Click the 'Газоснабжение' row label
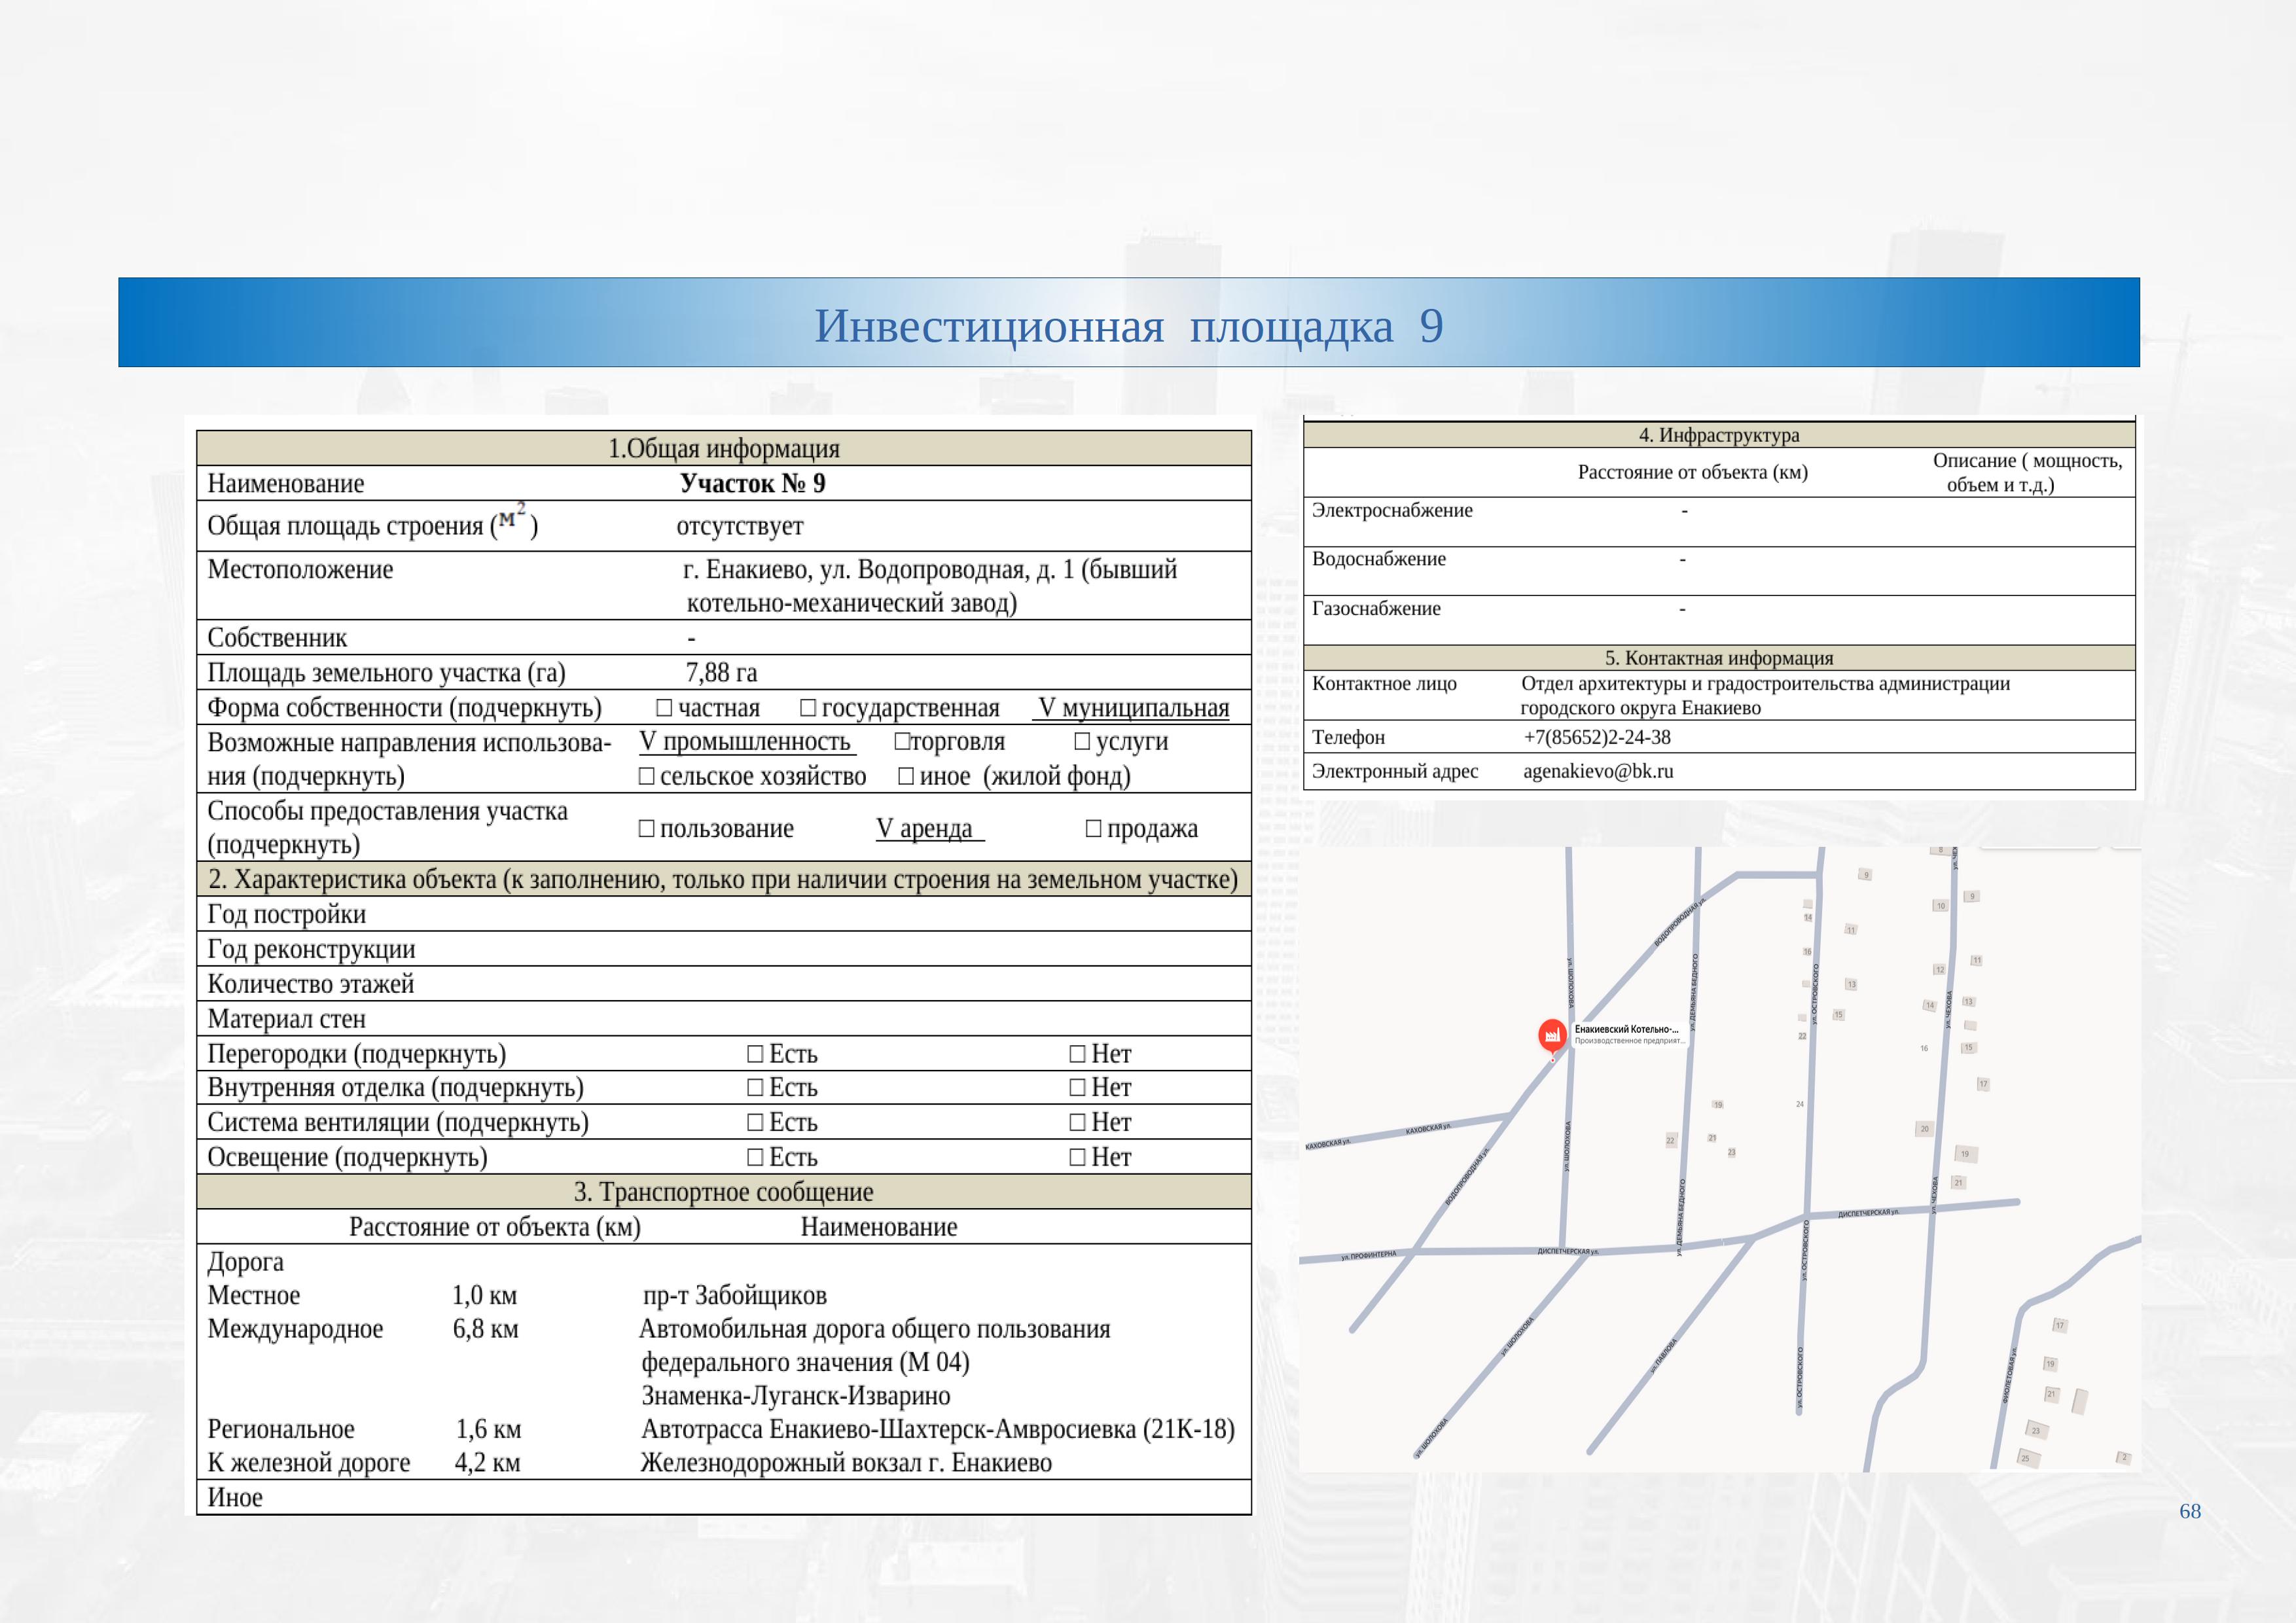Viewport: 2296px width, 1623px height. pos(1376,609)
